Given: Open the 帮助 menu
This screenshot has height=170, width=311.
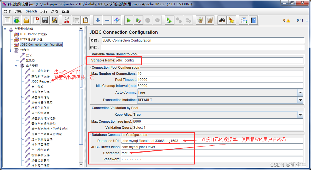Looking at the screenshot, I should click(x=65, y=11).
